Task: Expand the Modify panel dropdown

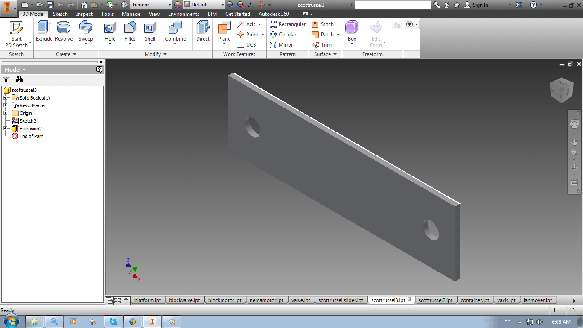Action: 156,54
